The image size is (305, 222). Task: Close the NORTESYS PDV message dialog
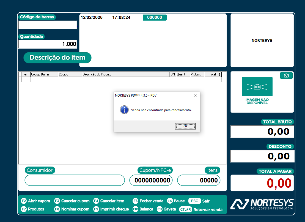point(196,95)
